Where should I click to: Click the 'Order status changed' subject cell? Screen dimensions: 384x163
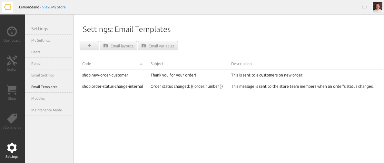point(187,86)
